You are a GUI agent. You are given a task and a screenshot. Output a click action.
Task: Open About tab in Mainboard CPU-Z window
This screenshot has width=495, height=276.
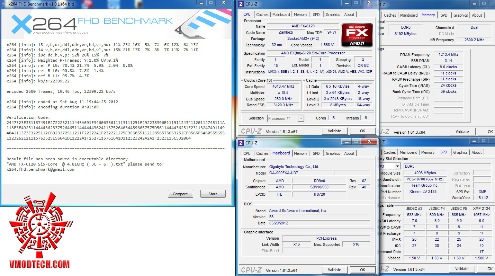pyautogui.click(x=349, y=153)
